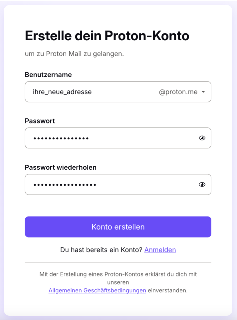This screenshot has height=320, width=237.
Task: Click the word einverstanden after the terms link
Action: (x=168, y=290)
